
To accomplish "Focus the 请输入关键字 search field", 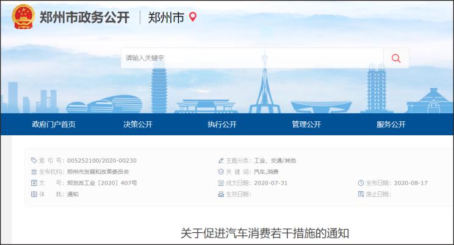I will [x=251, y=58].
